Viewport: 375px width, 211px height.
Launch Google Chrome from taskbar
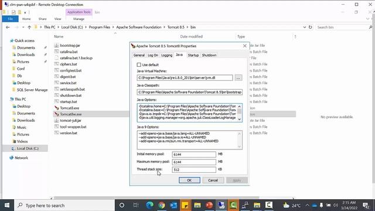click(162, 205)
